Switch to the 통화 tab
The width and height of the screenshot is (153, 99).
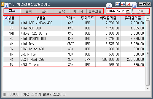[x=29, y=11]
